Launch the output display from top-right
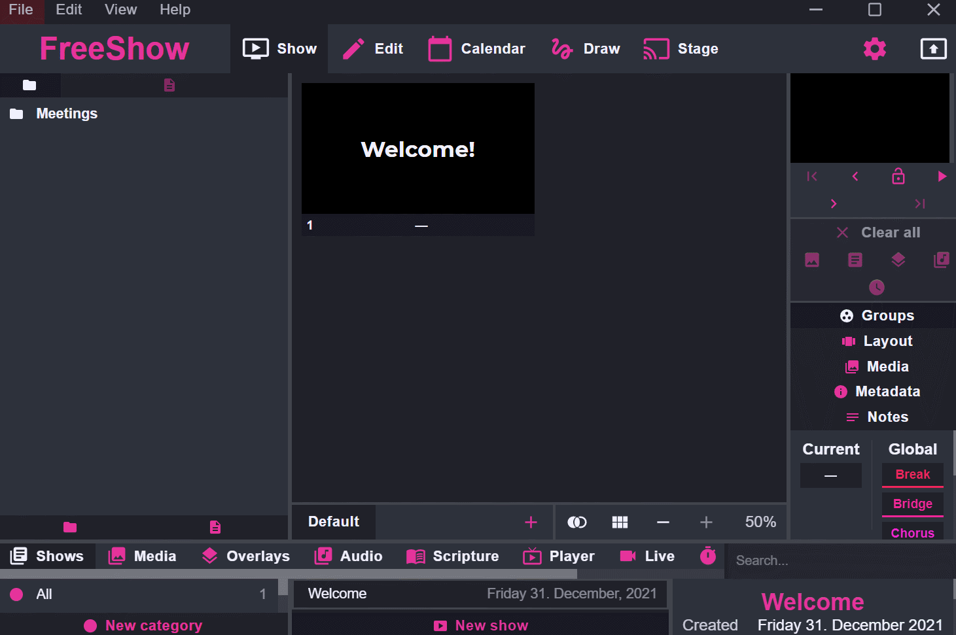This screenshot has height=635, width=956. 933,48
